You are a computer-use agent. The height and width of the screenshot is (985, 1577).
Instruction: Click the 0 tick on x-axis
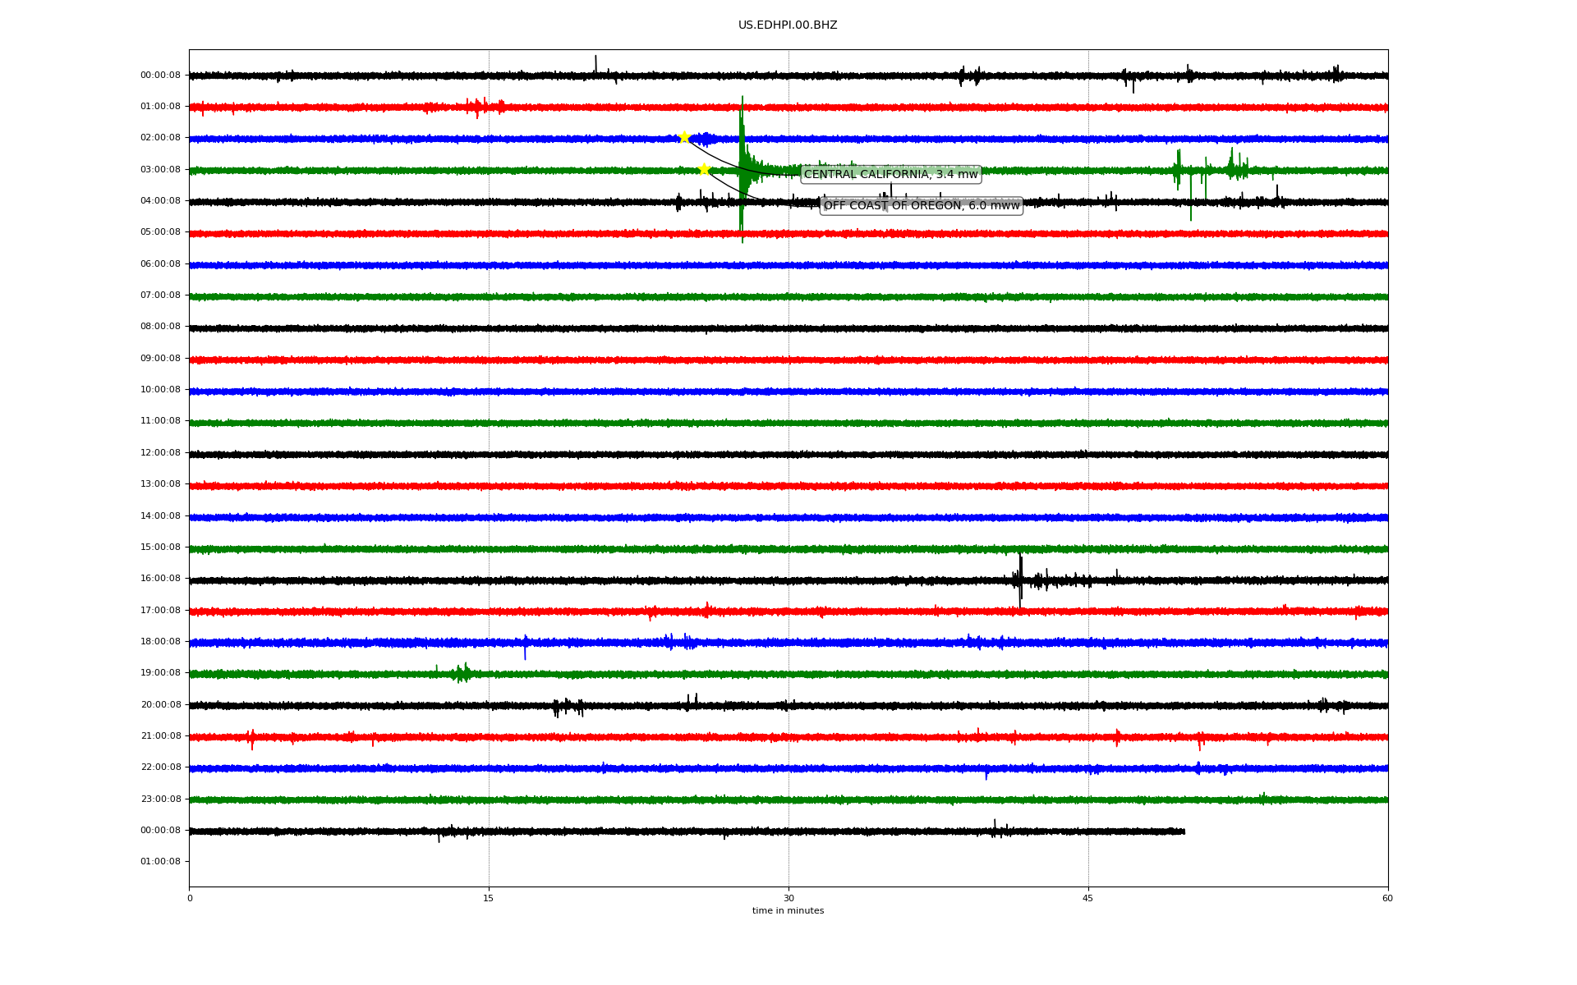[190, 898]
